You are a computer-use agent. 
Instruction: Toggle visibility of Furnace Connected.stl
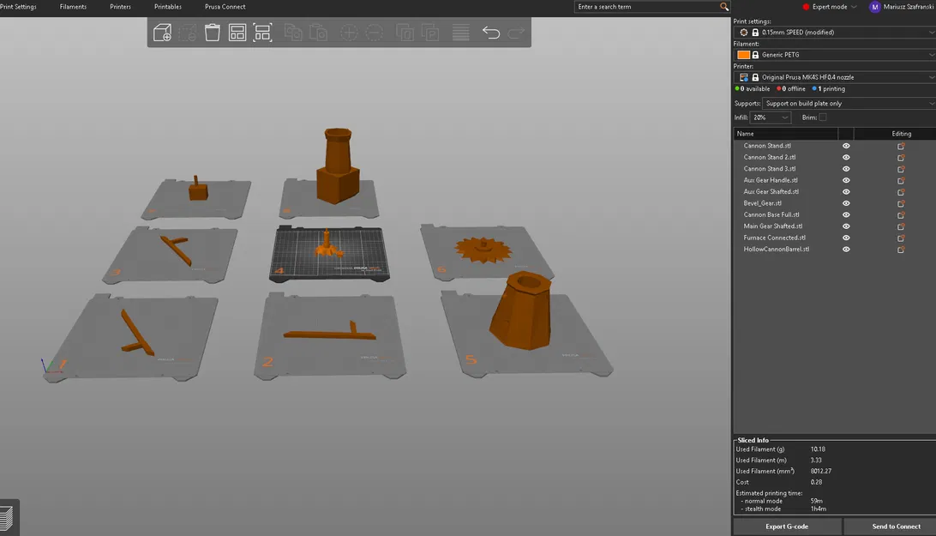point(846,238)
